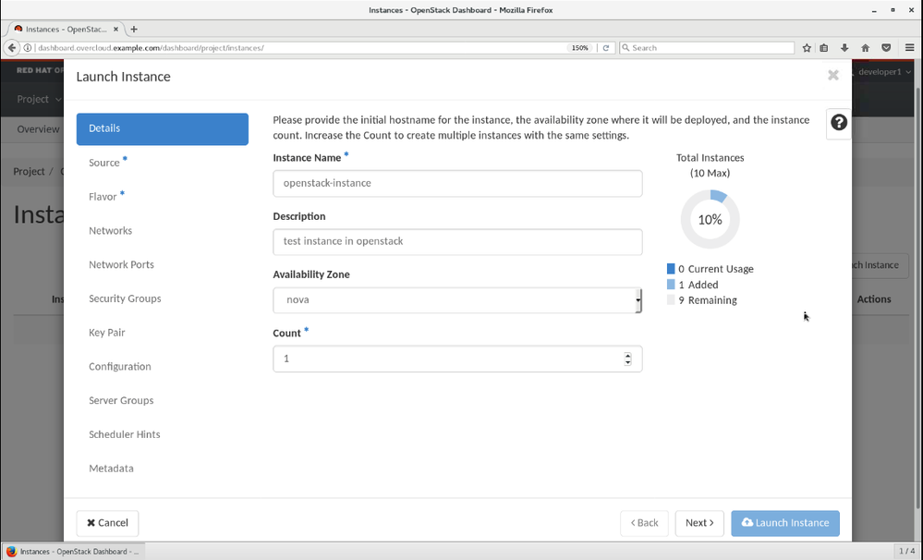The width and height of the screenshot is (923, 560).
Task: Expand the Availability Zone dropdown
Action: pyautogui.click(x=457, y=300)
